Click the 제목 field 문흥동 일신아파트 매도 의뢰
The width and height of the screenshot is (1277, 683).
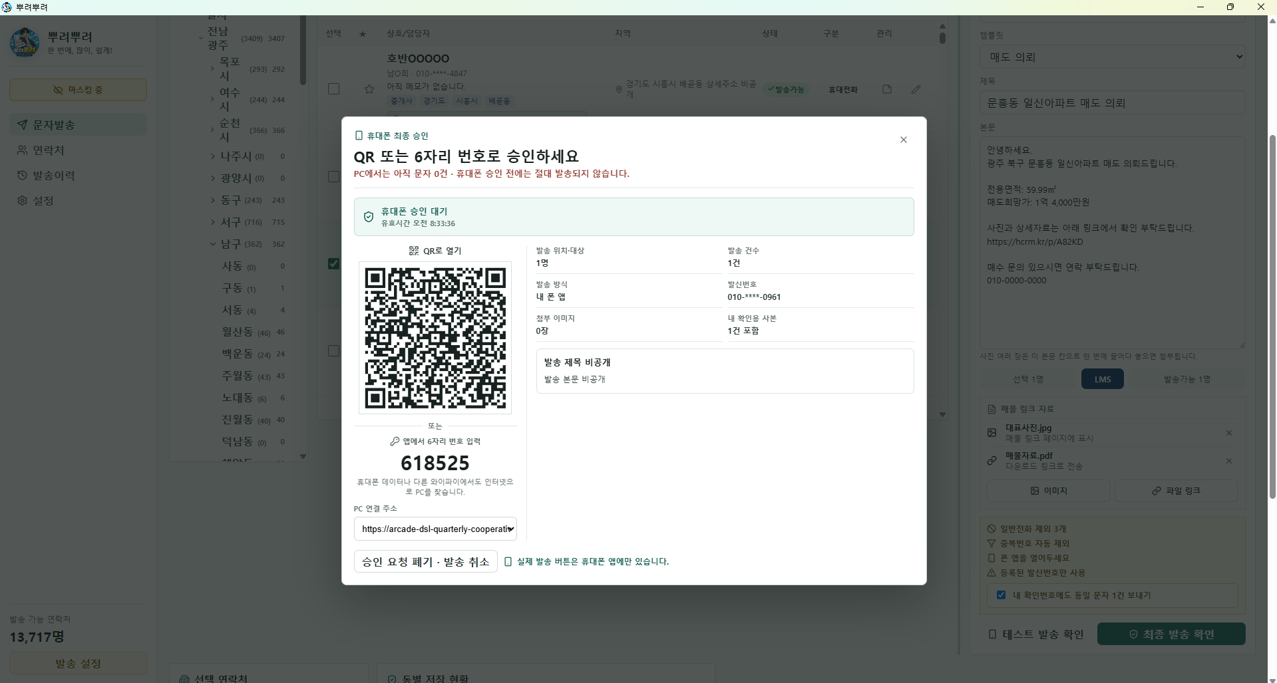1112,103
